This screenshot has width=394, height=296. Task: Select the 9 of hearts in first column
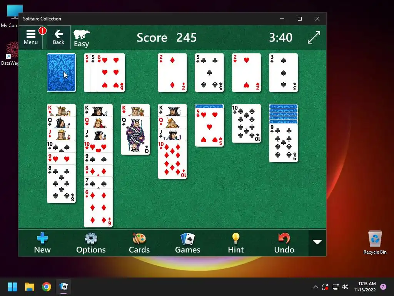pos(61,158)
